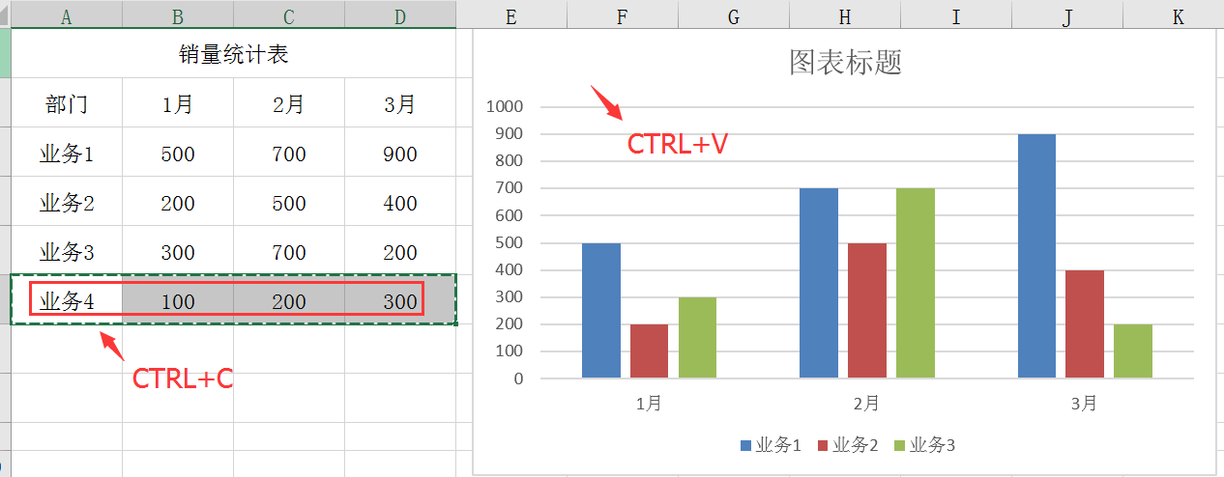Select 业务3 legend entry in chart

pyautogui.click(x=925, y=445)
